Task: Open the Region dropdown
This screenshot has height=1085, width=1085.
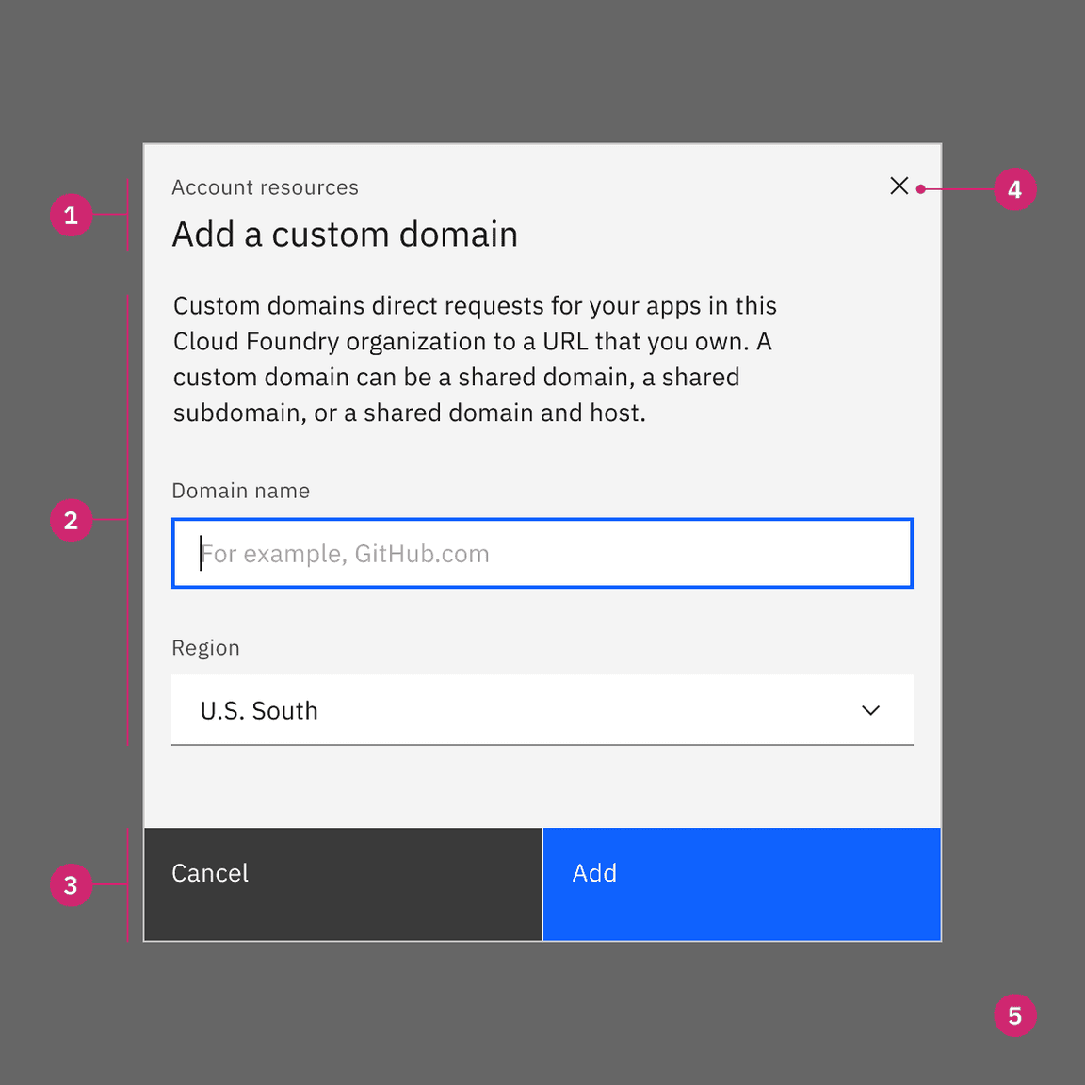Action: click(542, 710)
